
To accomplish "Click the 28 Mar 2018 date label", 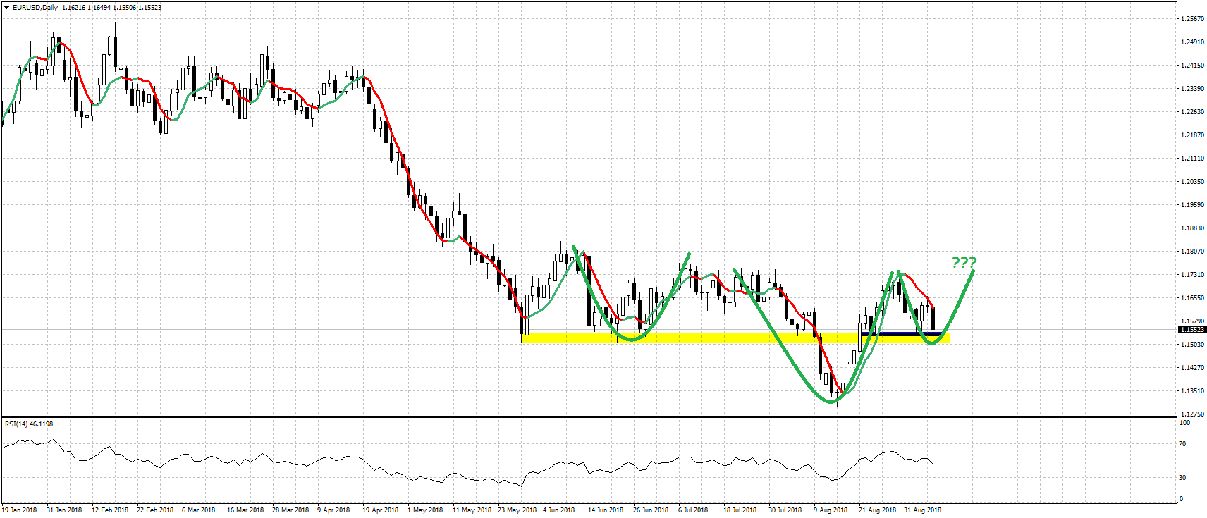I will point(290,510).
